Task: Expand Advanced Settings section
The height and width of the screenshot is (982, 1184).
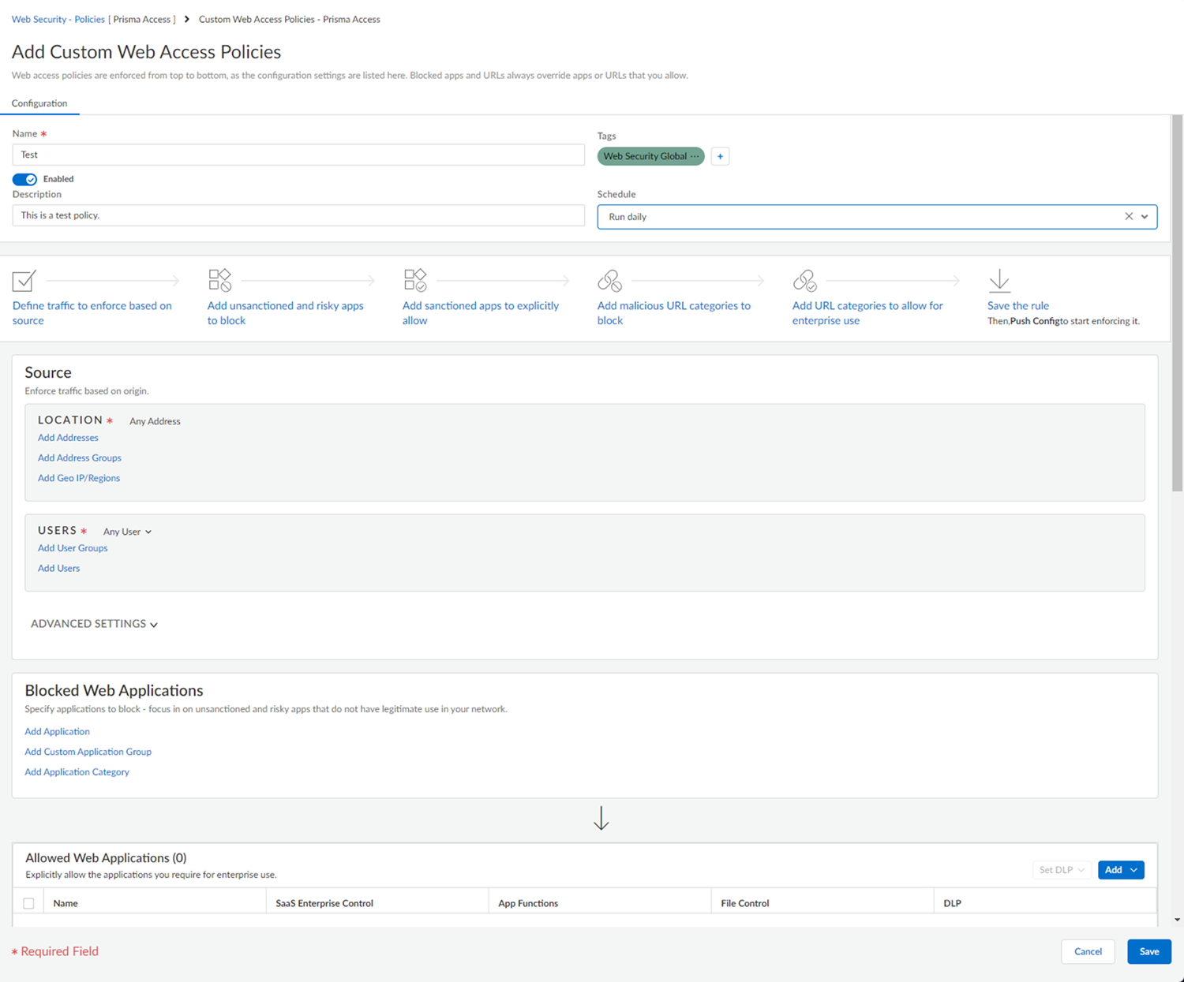Action: (94, 624)
